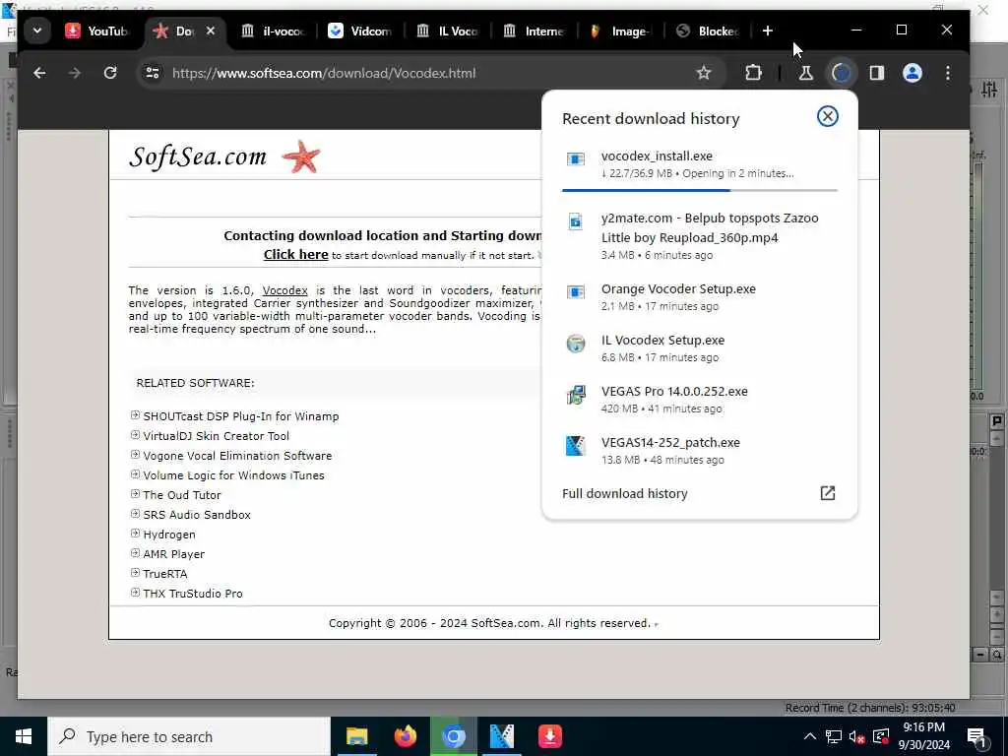Open Chrome Labs flask icon
The height and width of the screenshot is (756, 1008).
point(805,73)
